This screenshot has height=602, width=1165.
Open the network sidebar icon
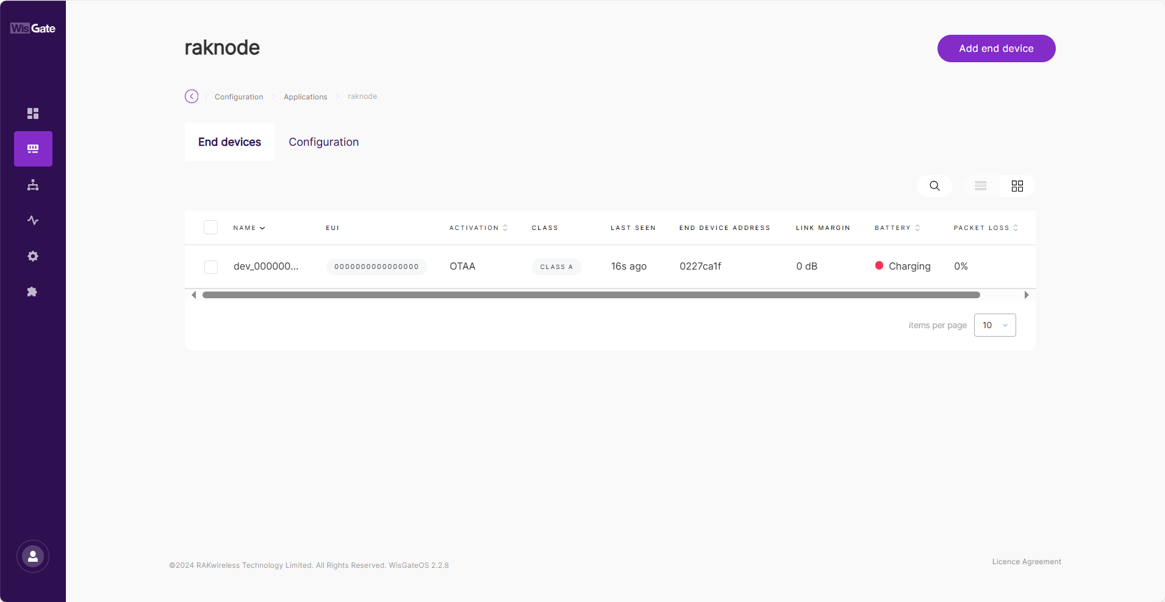33,185
